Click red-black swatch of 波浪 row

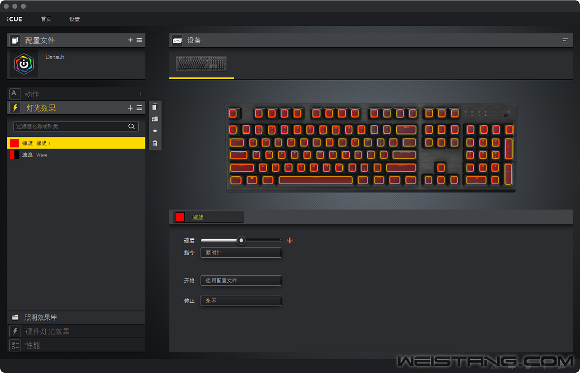click(14, 155)
